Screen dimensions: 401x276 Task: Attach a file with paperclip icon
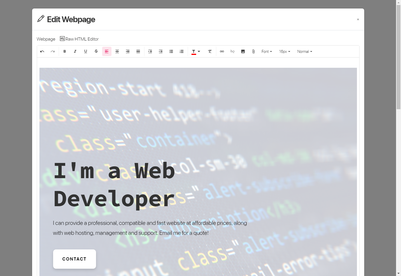pos(254,51)
